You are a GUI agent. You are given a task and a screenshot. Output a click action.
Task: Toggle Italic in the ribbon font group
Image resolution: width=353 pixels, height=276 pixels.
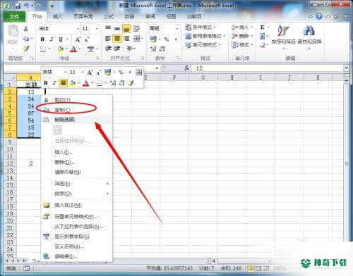coord(52,39)
